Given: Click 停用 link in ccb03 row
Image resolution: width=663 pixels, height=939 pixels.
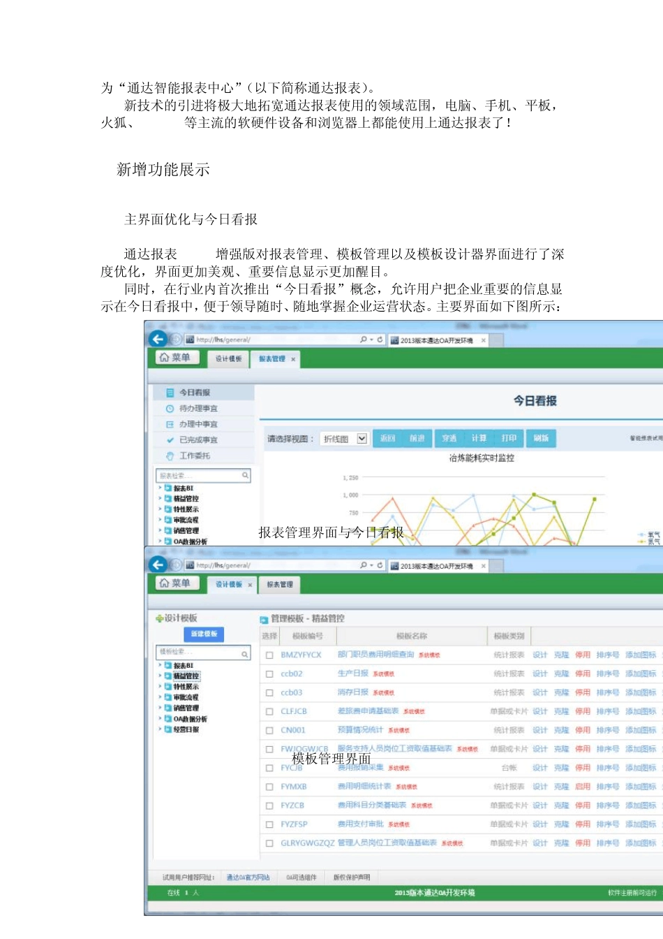Looking at the screenshot, I should tap(583, 693).
